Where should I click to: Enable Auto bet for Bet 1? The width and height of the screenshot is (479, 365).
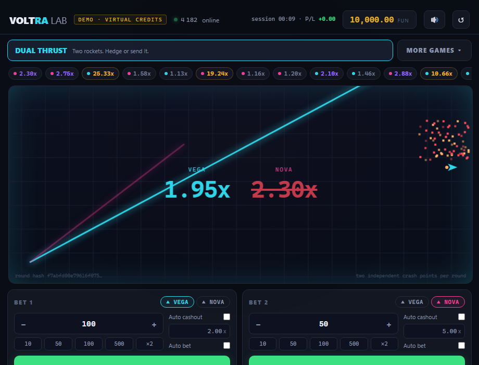click(226, 345)
